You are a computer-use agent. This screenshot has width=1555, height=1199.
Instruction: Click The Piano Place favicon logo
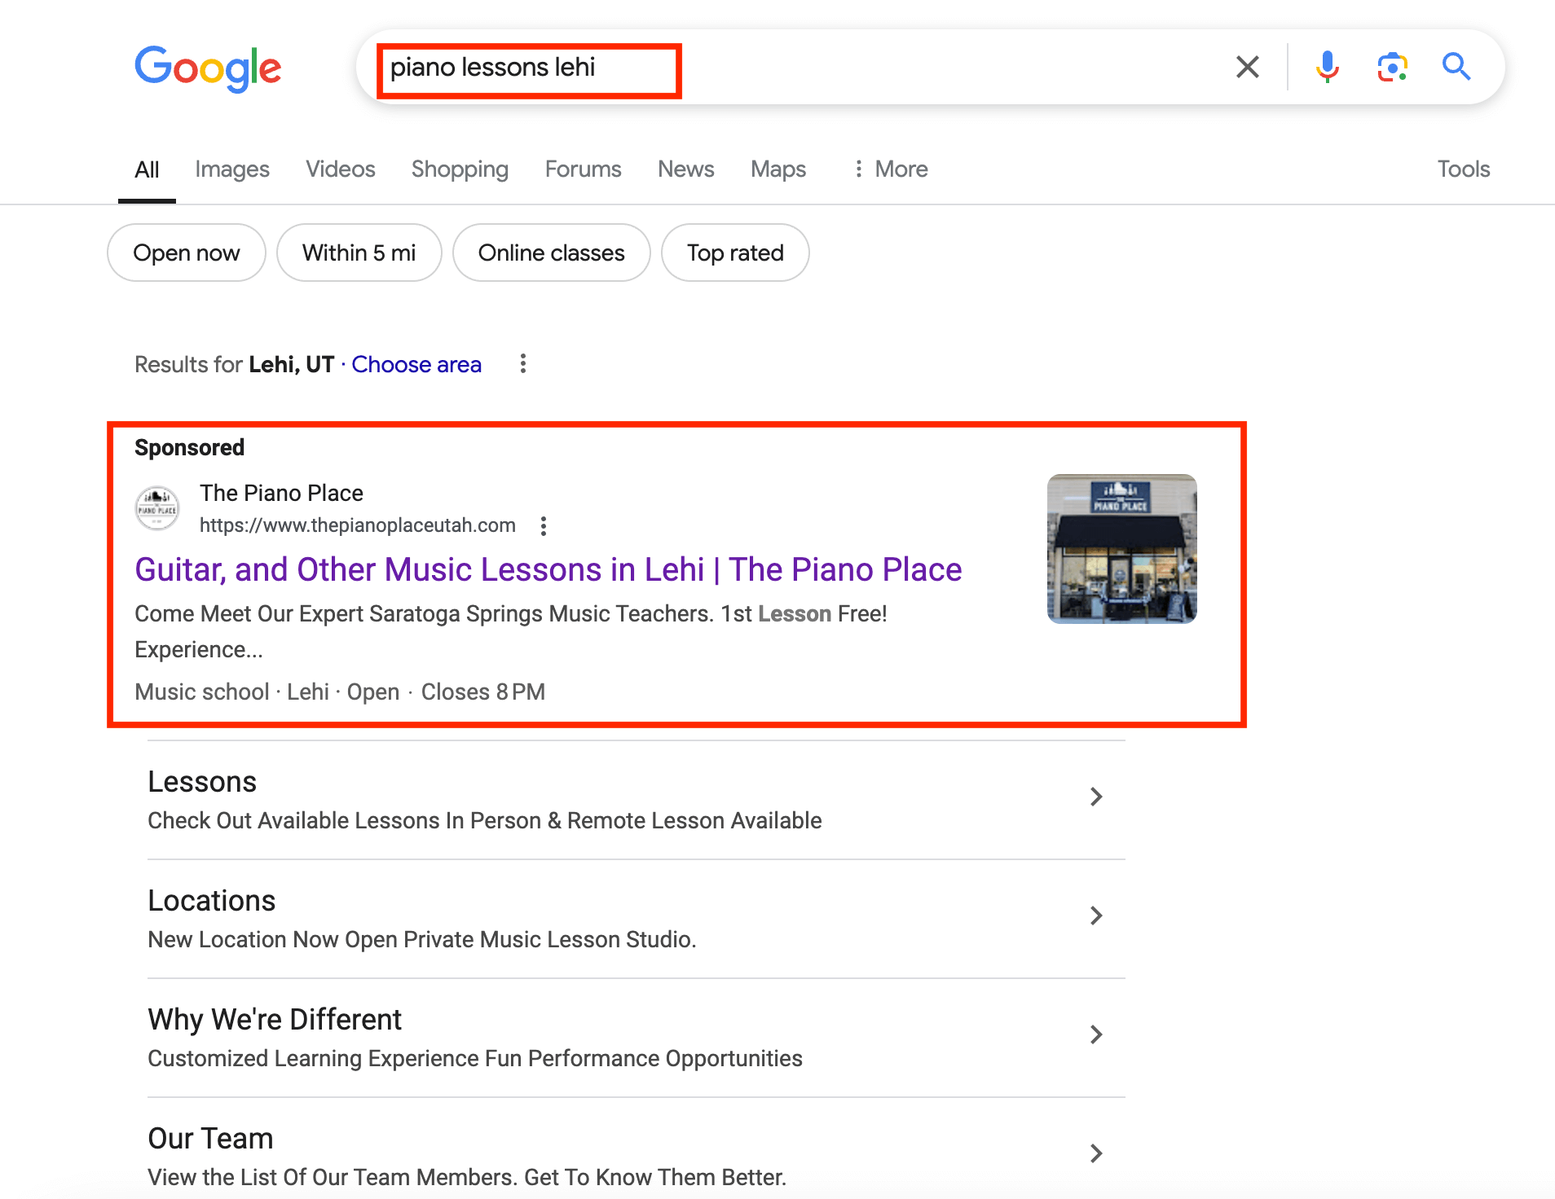(x=157, y=508)
